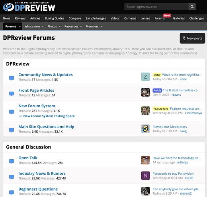
Task: Open Front Page Articles forum link
Action: [36, 90]
